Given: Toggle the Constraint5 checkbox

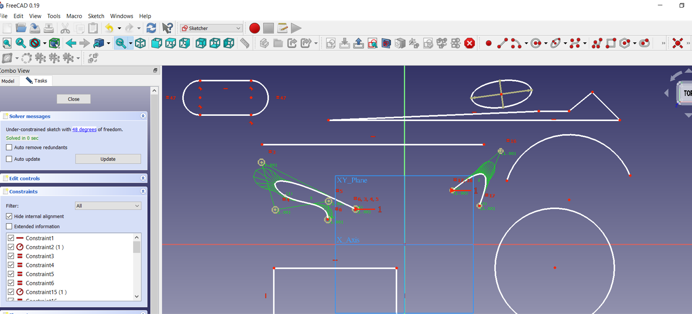Looking at the screenshot, I should point(11,274).
